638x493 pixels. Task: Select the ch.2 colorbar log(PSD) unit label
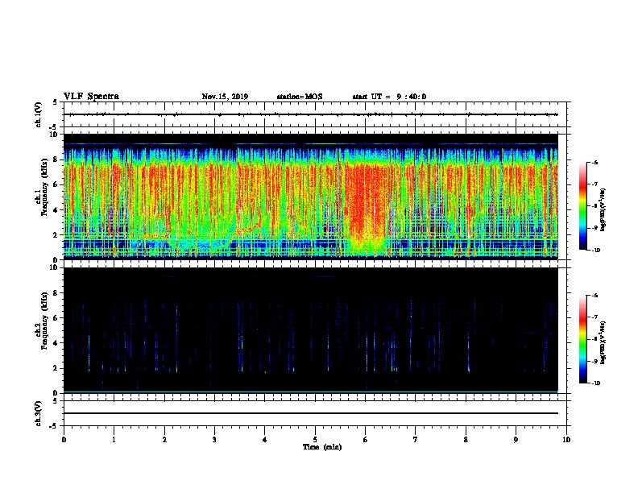[x=603, y=342]
